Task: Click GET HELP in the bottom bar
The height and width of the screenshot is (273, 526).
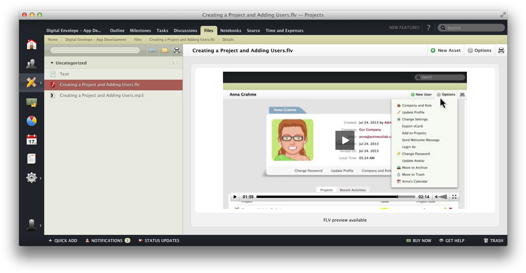Action: (x=452, y=241)
